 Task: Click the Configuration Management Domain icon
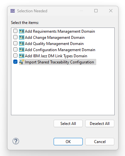coord(22,50)
